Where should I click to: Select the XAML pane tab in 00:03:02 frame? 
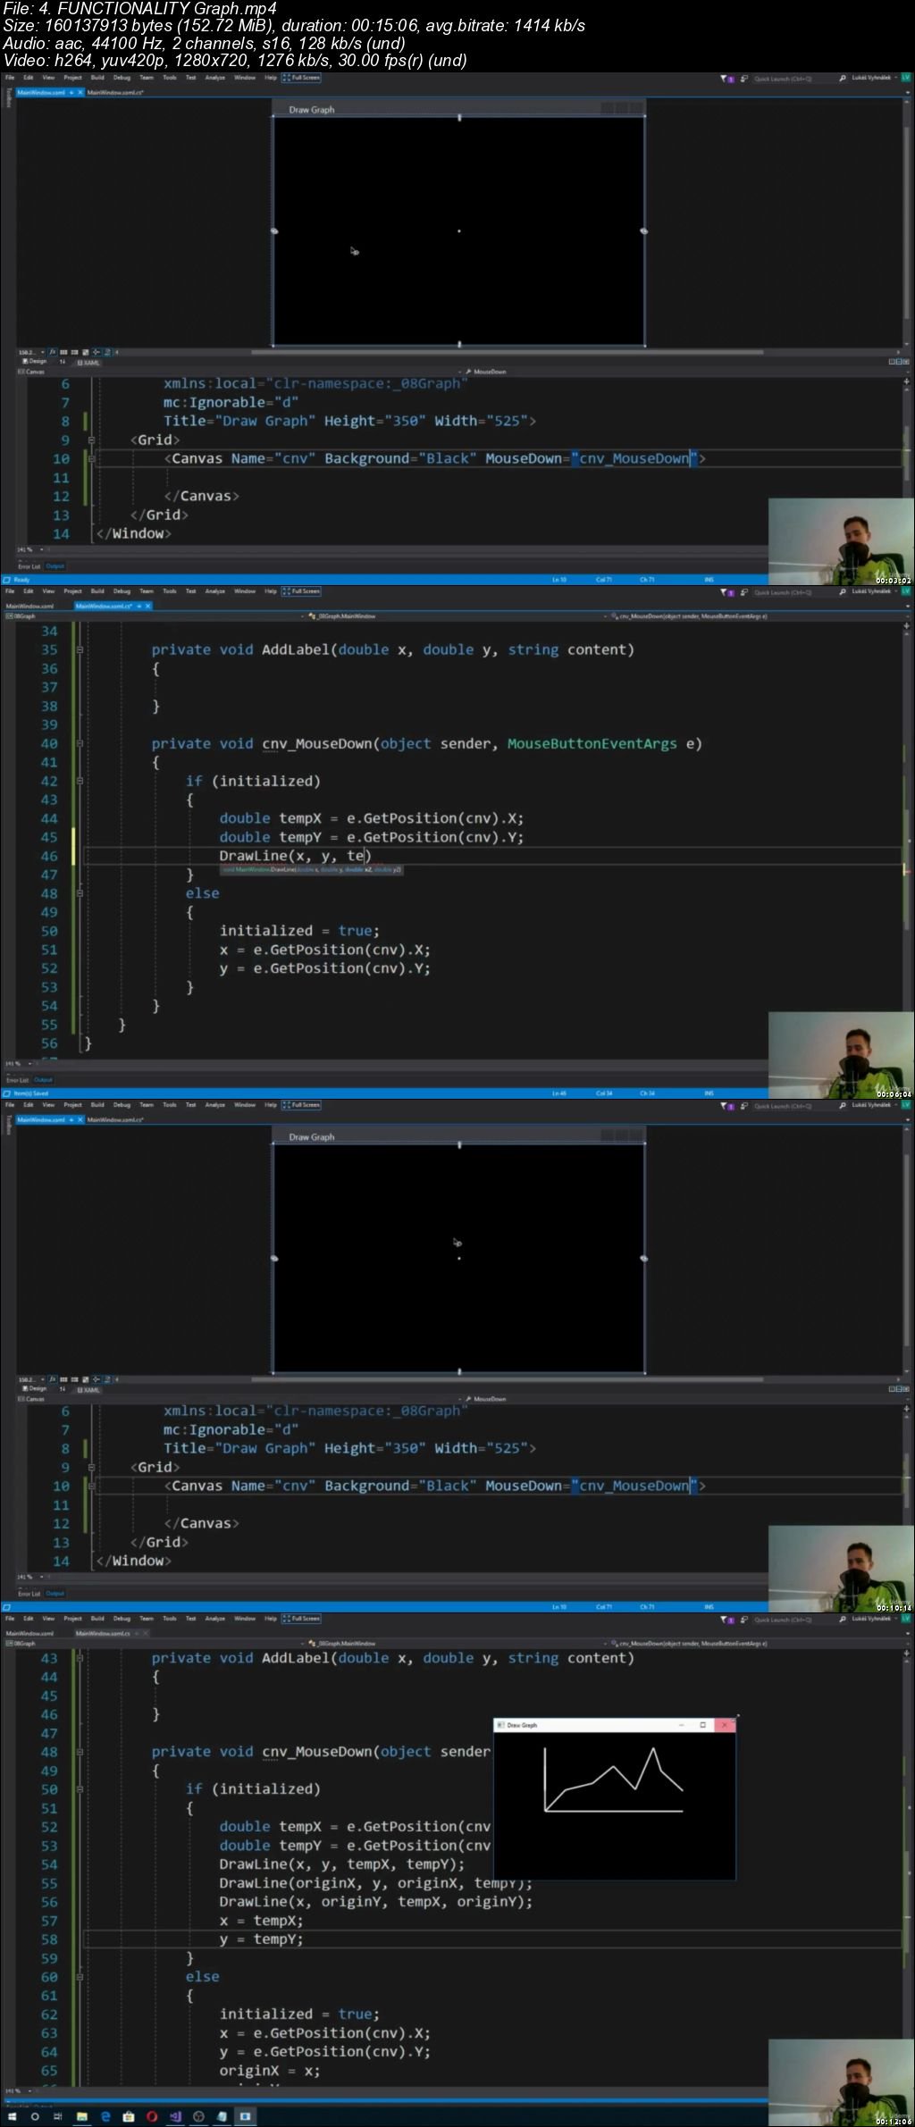click(x=88, y=362)
